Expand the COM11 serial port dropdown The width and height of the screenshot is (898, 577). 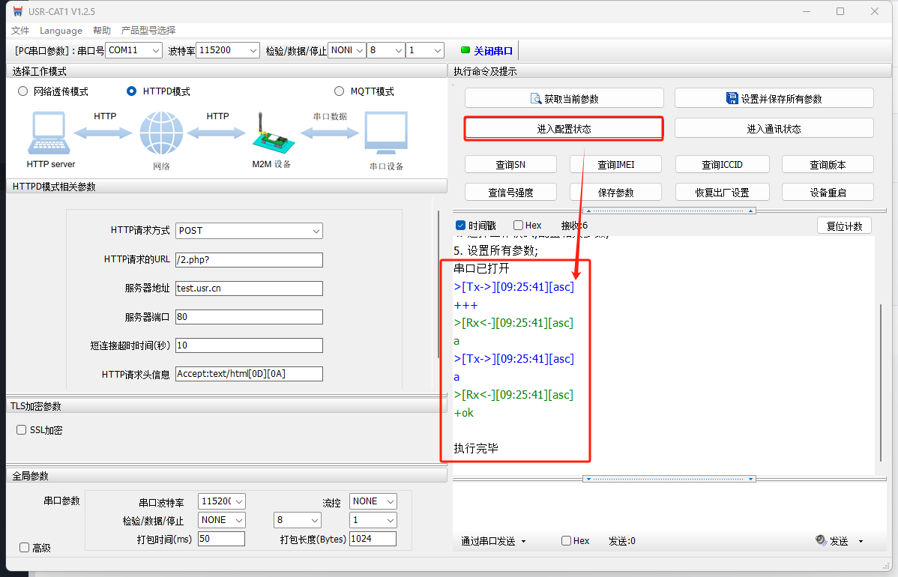tap(133, 50)
